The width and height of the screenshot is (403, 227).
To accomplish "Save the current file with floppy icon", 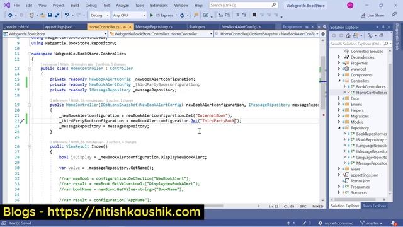I will click(50, 15).
